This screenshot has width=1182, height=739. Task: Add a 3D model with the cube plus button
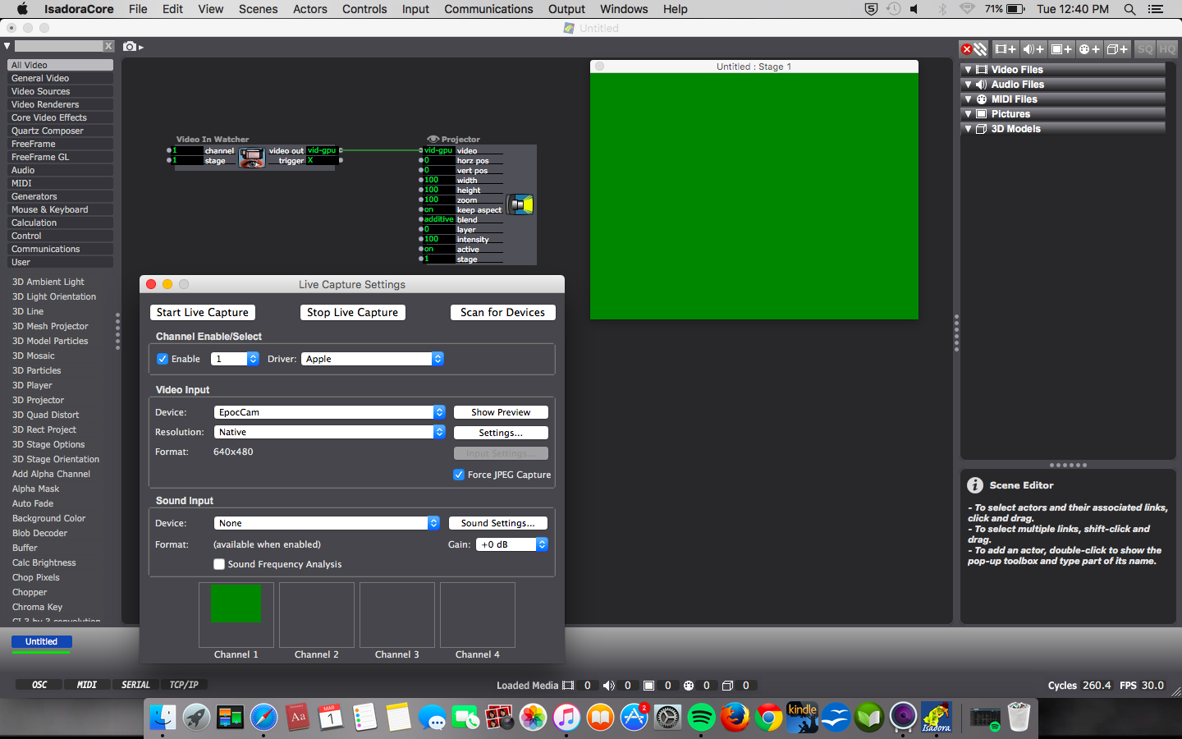pos(1117,49)
